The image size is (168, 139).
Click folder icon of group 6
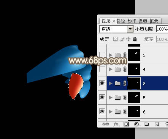pos(117,112)
